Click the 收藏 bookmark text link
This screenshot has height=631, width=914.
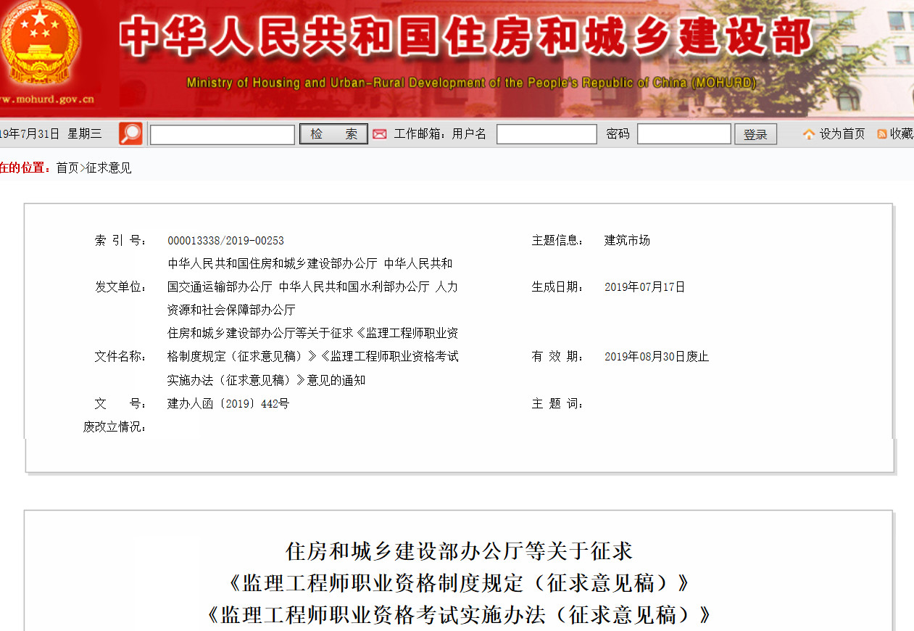point(902,134)
